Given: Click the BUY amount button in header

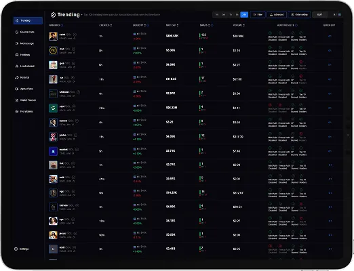Looking at the screenshot, I should coord(319,15).
